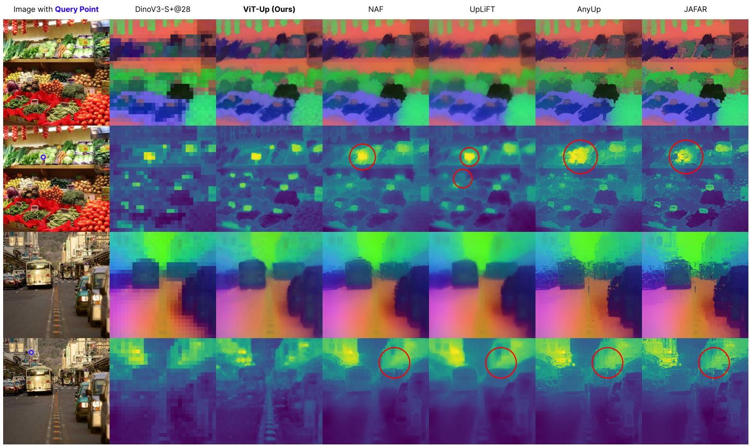This screenshot has height=446, width=750.
Task: Open NAF street similarity heatmap
Action: [x=376, y=391]
